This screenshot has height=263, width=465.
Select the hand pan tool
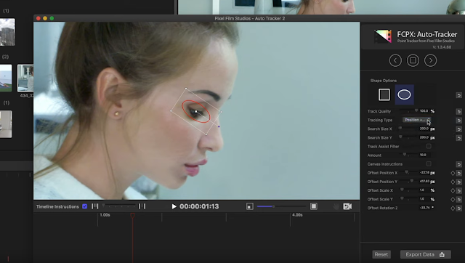coord(336,206)
